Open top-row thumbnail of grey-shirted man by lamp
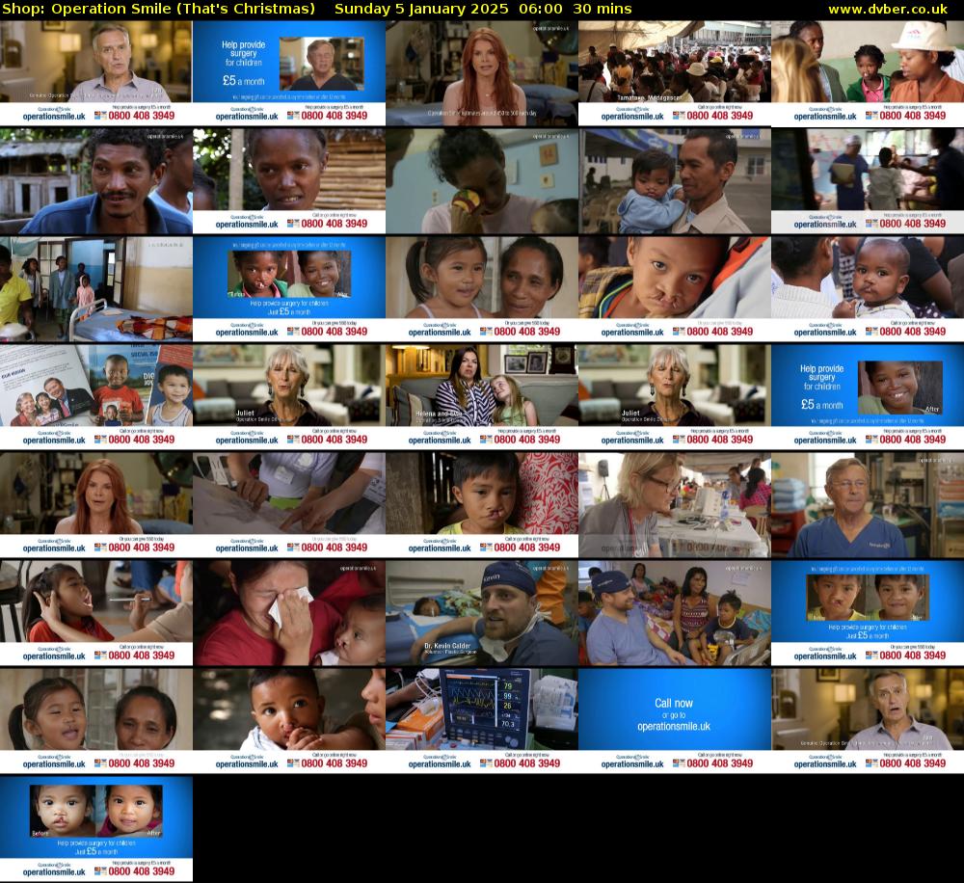 [95, 73]
